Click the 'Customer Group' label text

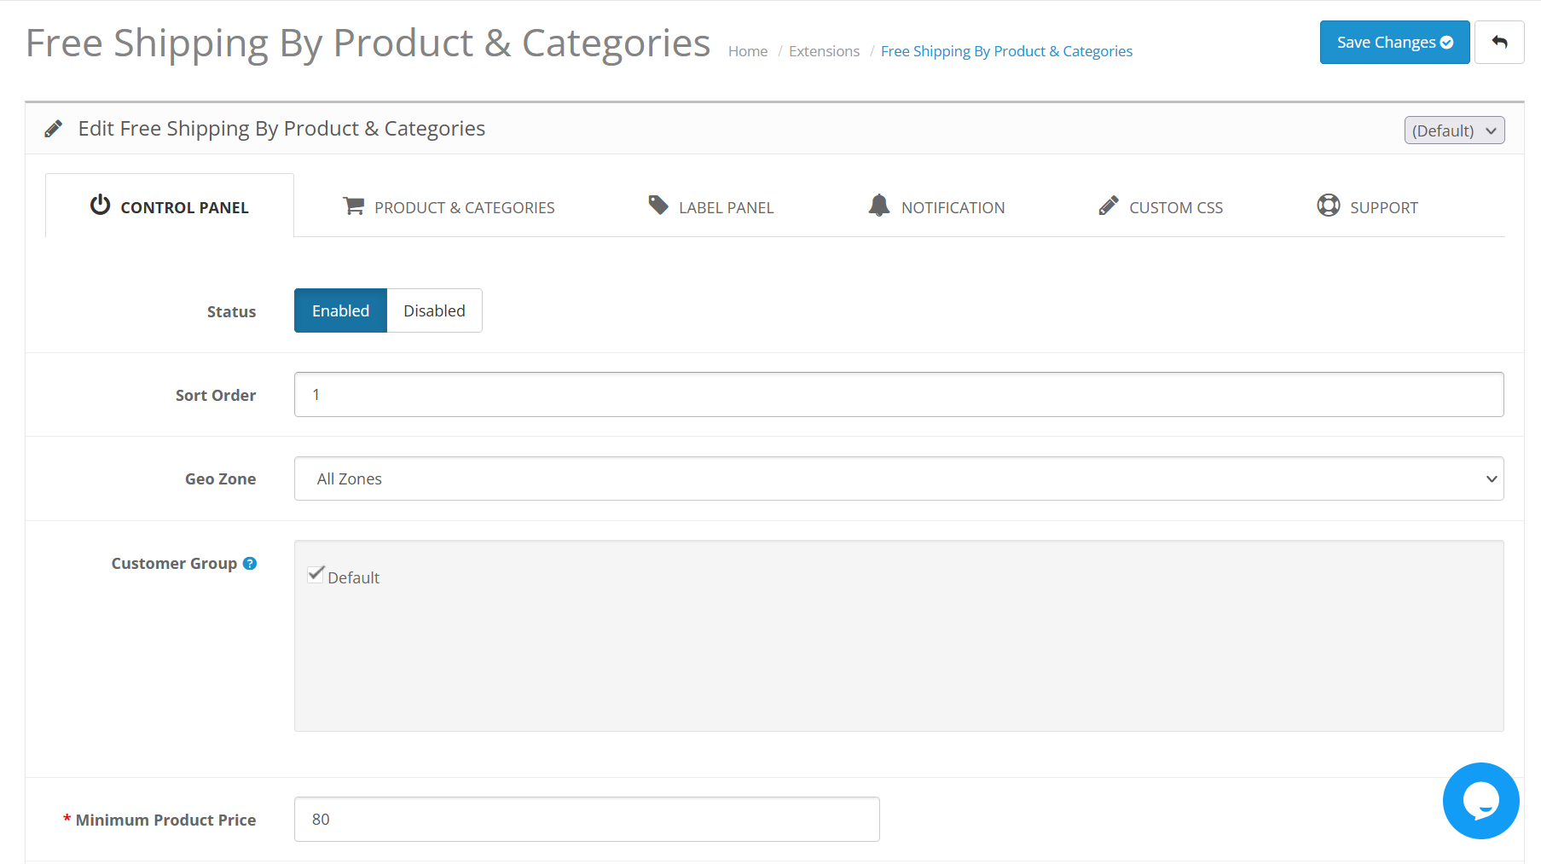click(x=174, y=563)
